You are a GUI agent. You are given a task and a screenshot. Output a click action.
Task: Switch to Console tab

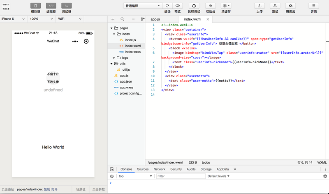tap(126, 169)
